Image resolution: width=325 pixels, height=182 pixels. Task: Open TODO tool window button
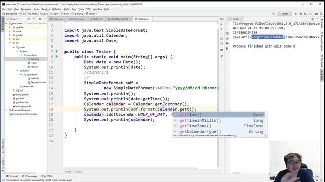(47, 176)
